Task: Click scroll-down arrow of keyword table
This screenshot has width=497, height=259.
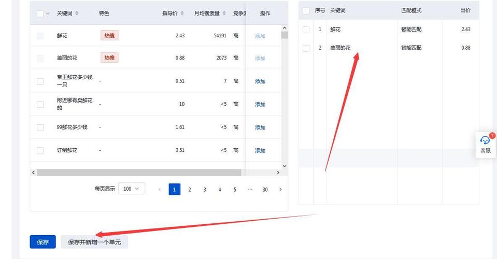Action: pyautogui.click(x=285, y=166)
